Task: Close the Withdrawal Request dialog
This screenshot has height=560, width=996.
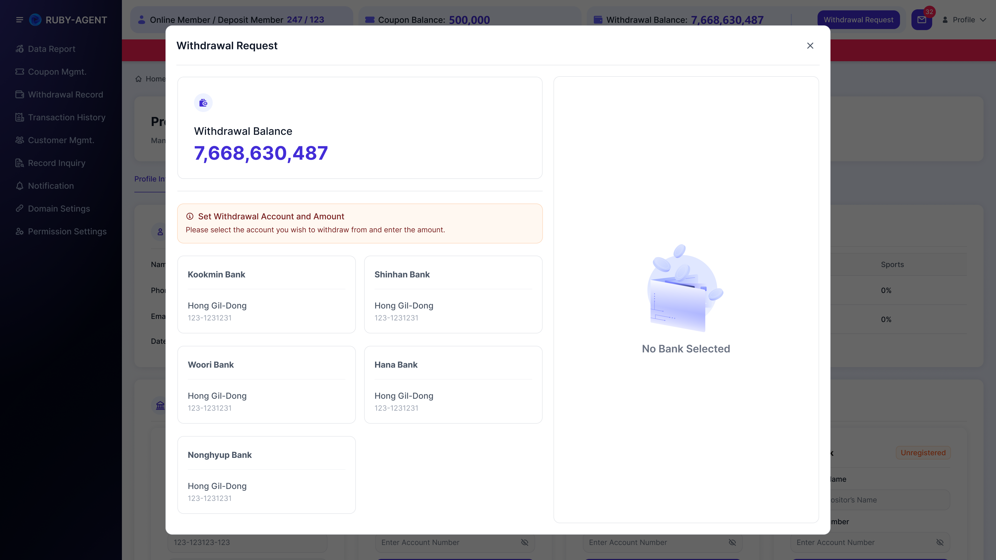Action: coord(810,46)
